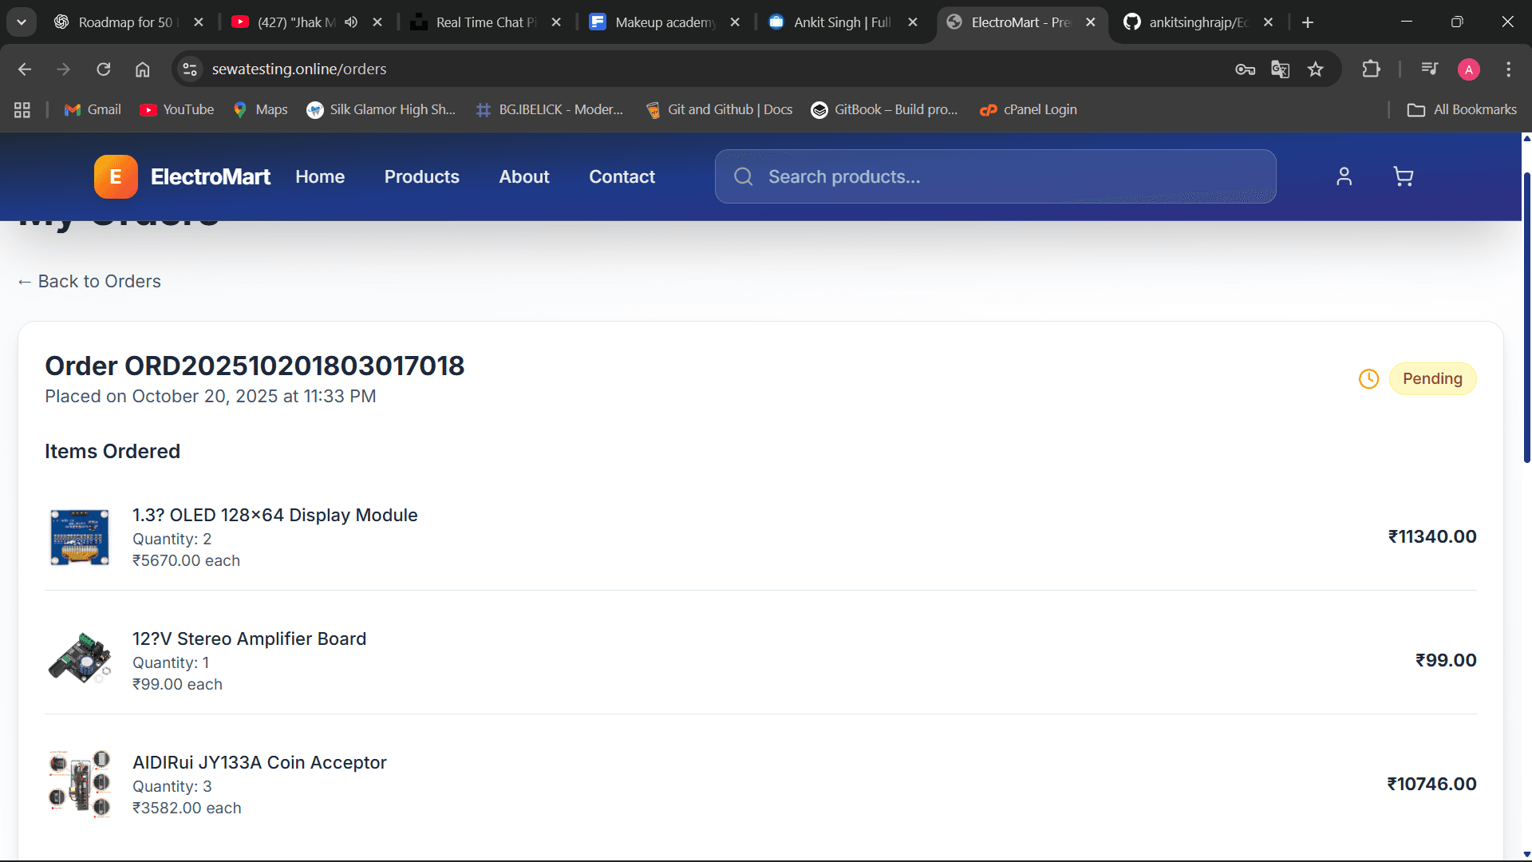This screenshot has height=862, width=1532.
Task: Click the Search products field
Action: (x=995, y=176)
